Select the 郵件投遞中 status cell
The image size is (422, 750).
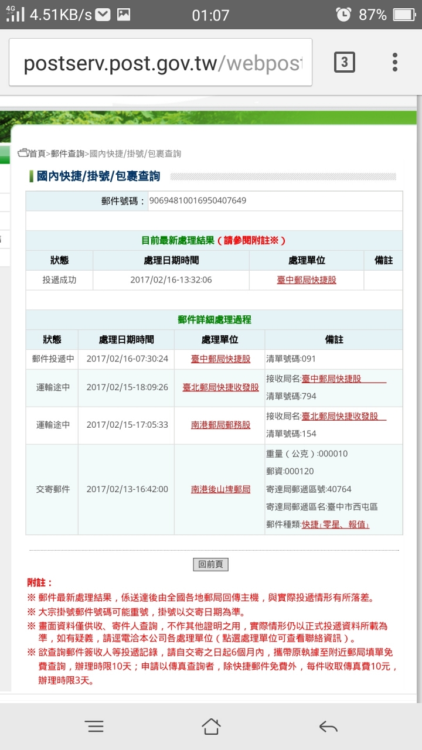[52, 359]
